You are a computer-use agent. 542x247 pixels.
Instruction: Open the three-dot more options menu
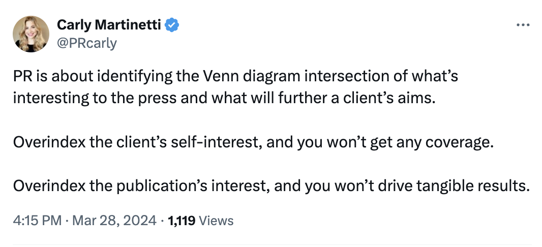coord(523,25)
